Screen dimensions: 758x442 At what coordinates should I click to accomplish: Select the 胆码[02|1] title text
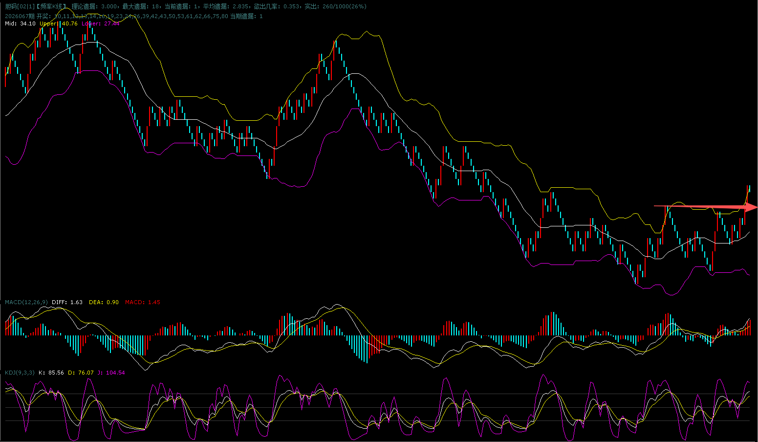(x=19, y=6)
